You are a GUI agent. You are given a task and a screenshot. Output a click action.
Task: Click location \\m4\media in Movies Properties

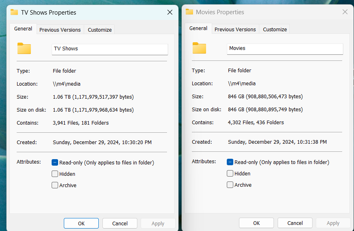tap(242, 84)
